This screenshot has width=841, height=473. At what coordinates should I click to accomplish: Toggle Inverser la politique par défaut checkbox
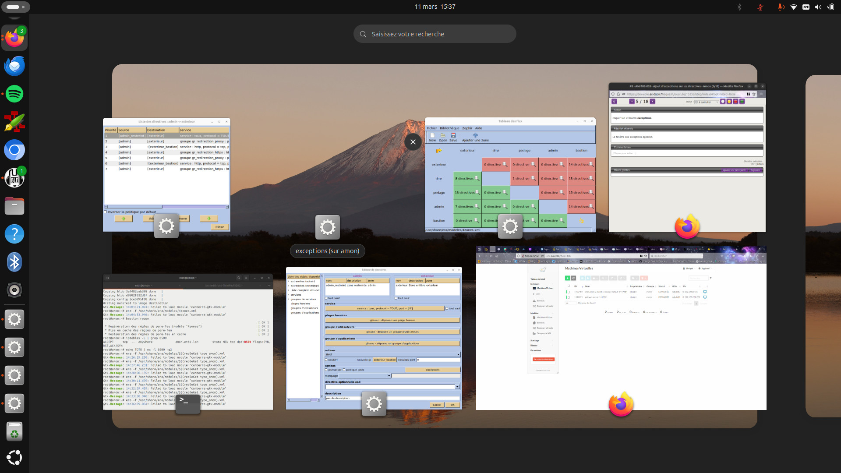pos(106,212)
